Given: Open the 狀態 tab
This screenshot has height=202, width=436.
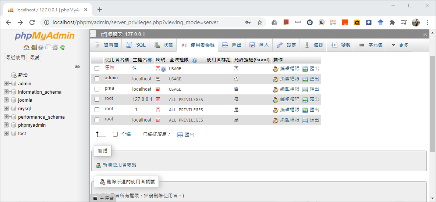Looking at the screenshot, I should pyautogui.click(x=163, y=45).
